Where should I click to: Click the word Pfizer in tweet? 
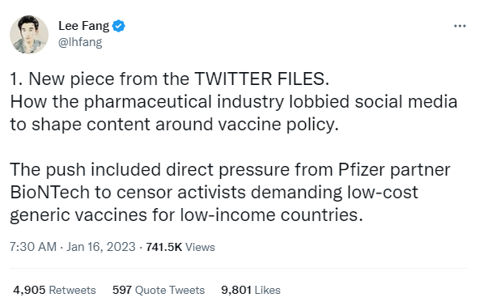[x=361, y=170]
